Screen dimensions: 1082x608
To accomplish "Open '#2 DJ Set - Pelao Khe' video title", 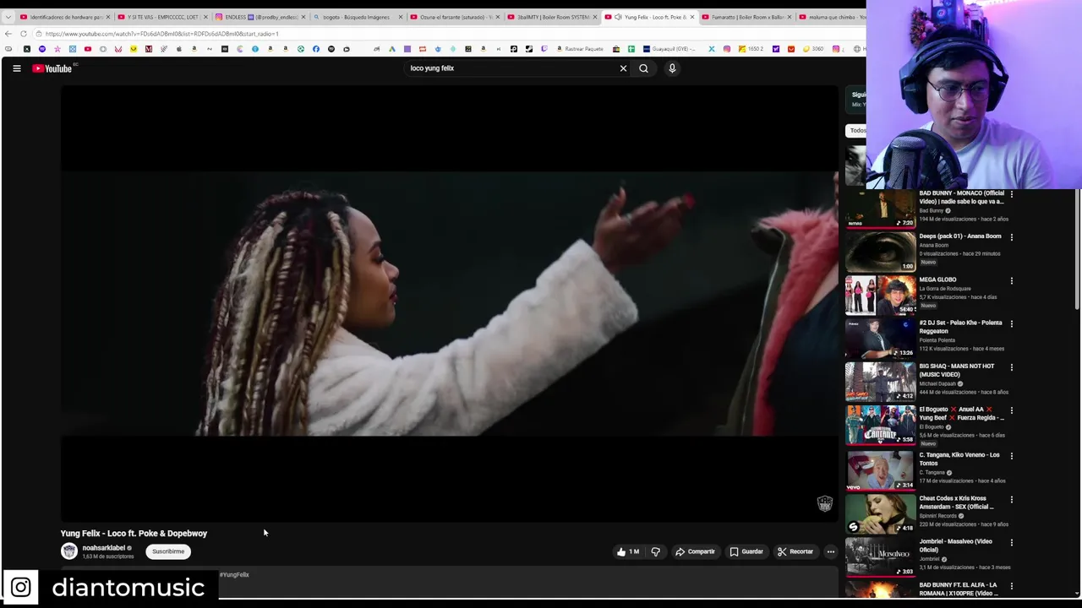I will (x=961, y=327).
